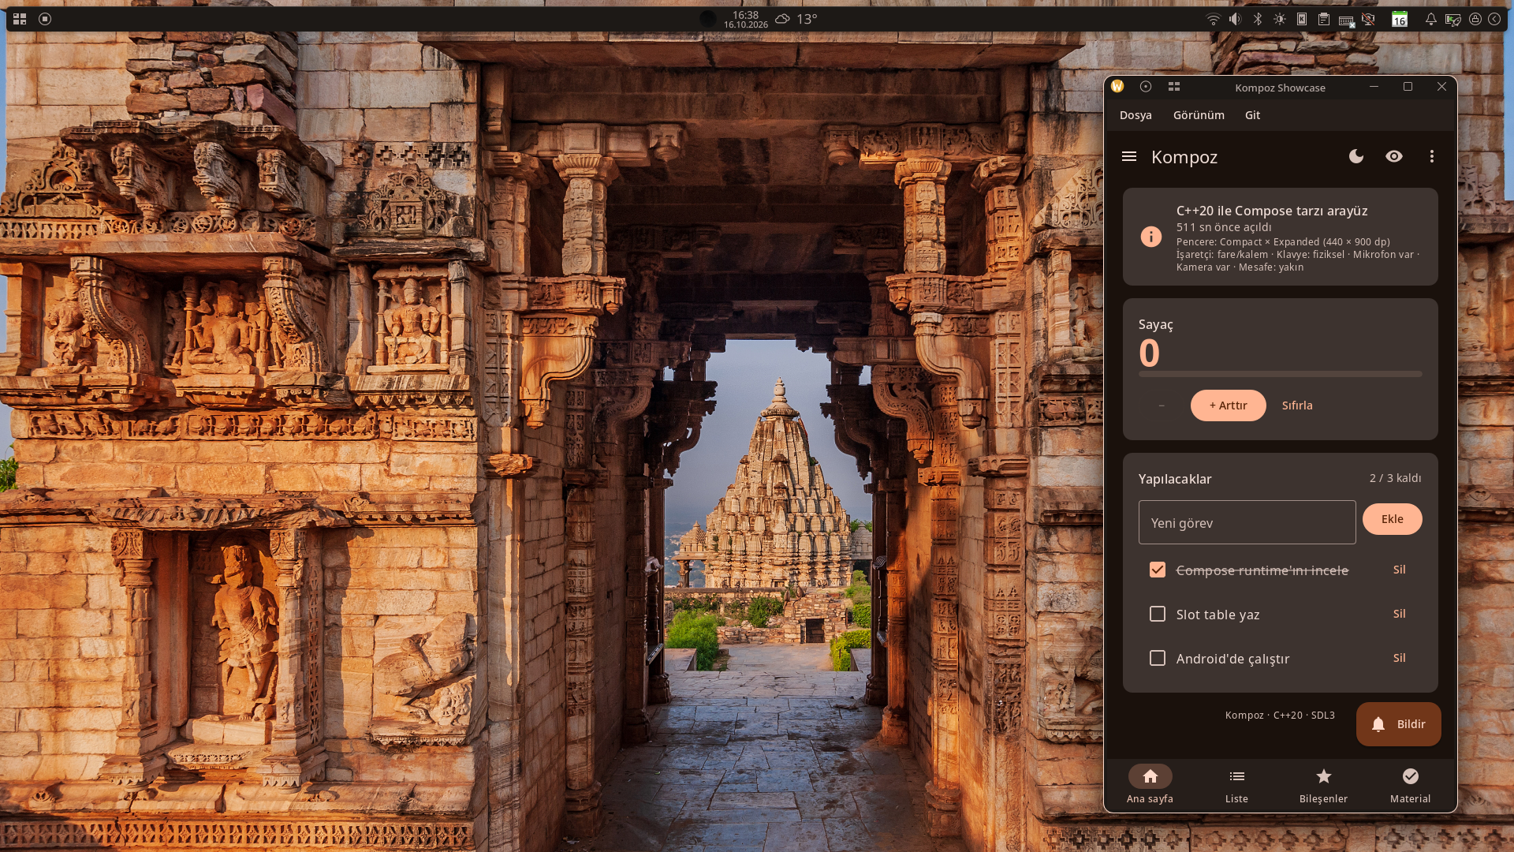Click the lock screen icon in the panel
Viewport: 1514px width, 852px height.
coord(1475,19)
